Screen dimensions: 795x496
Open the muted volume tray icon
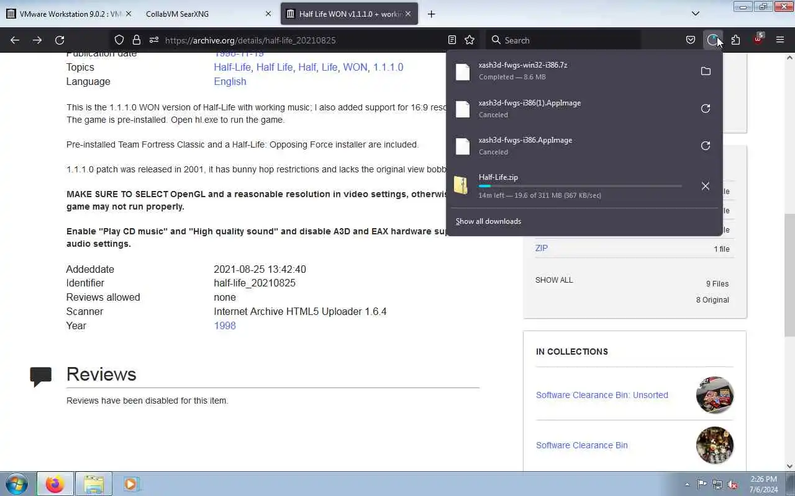[733, 485]
